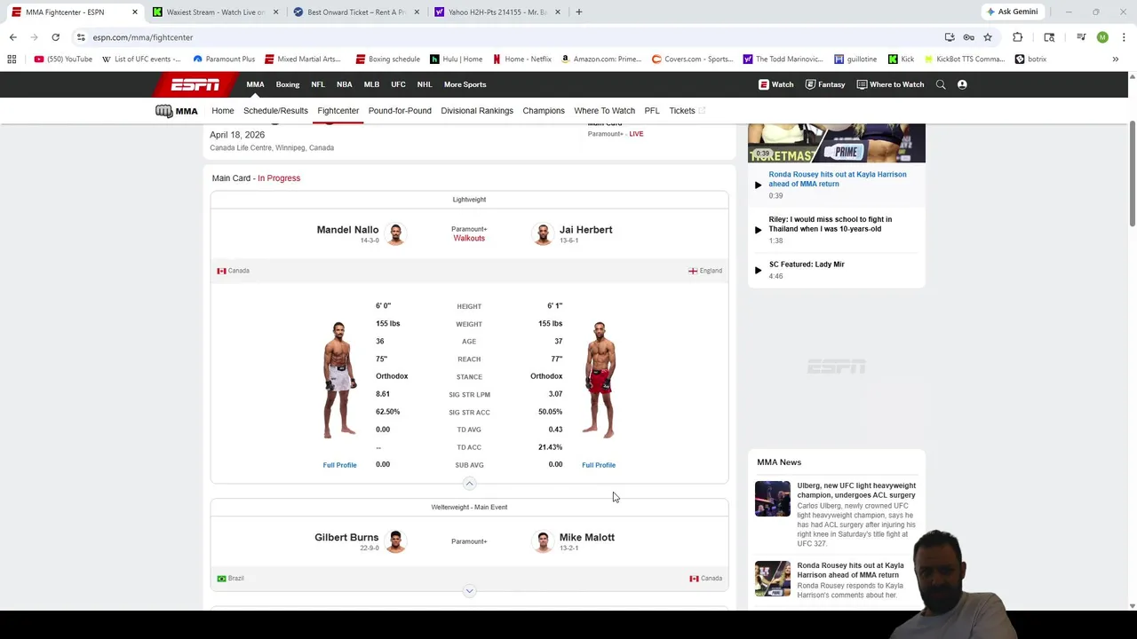Viewport: 1137px width, 639px height.
Task: Go back to the previous page
Action: 12,37
